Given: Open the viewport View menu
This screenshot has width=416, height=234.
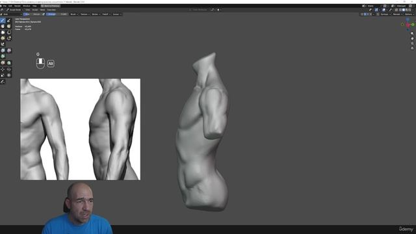Looking at the screenshot, I should (x=27, y=10).
